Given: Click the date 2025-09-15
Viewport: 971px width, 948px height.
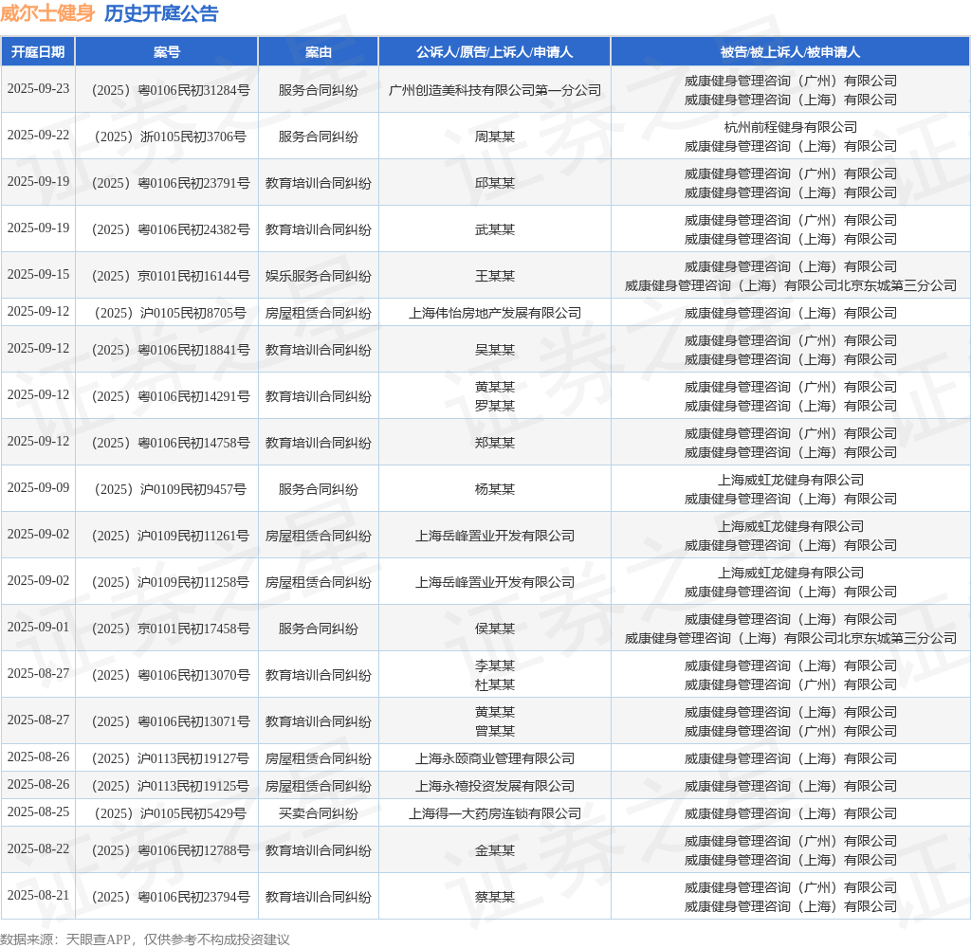Looking at the screenshot, I should [38, 274].
